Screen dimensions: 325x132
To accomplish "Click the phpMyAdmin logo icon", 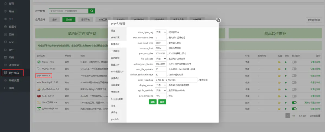I will tap(39, 89).
